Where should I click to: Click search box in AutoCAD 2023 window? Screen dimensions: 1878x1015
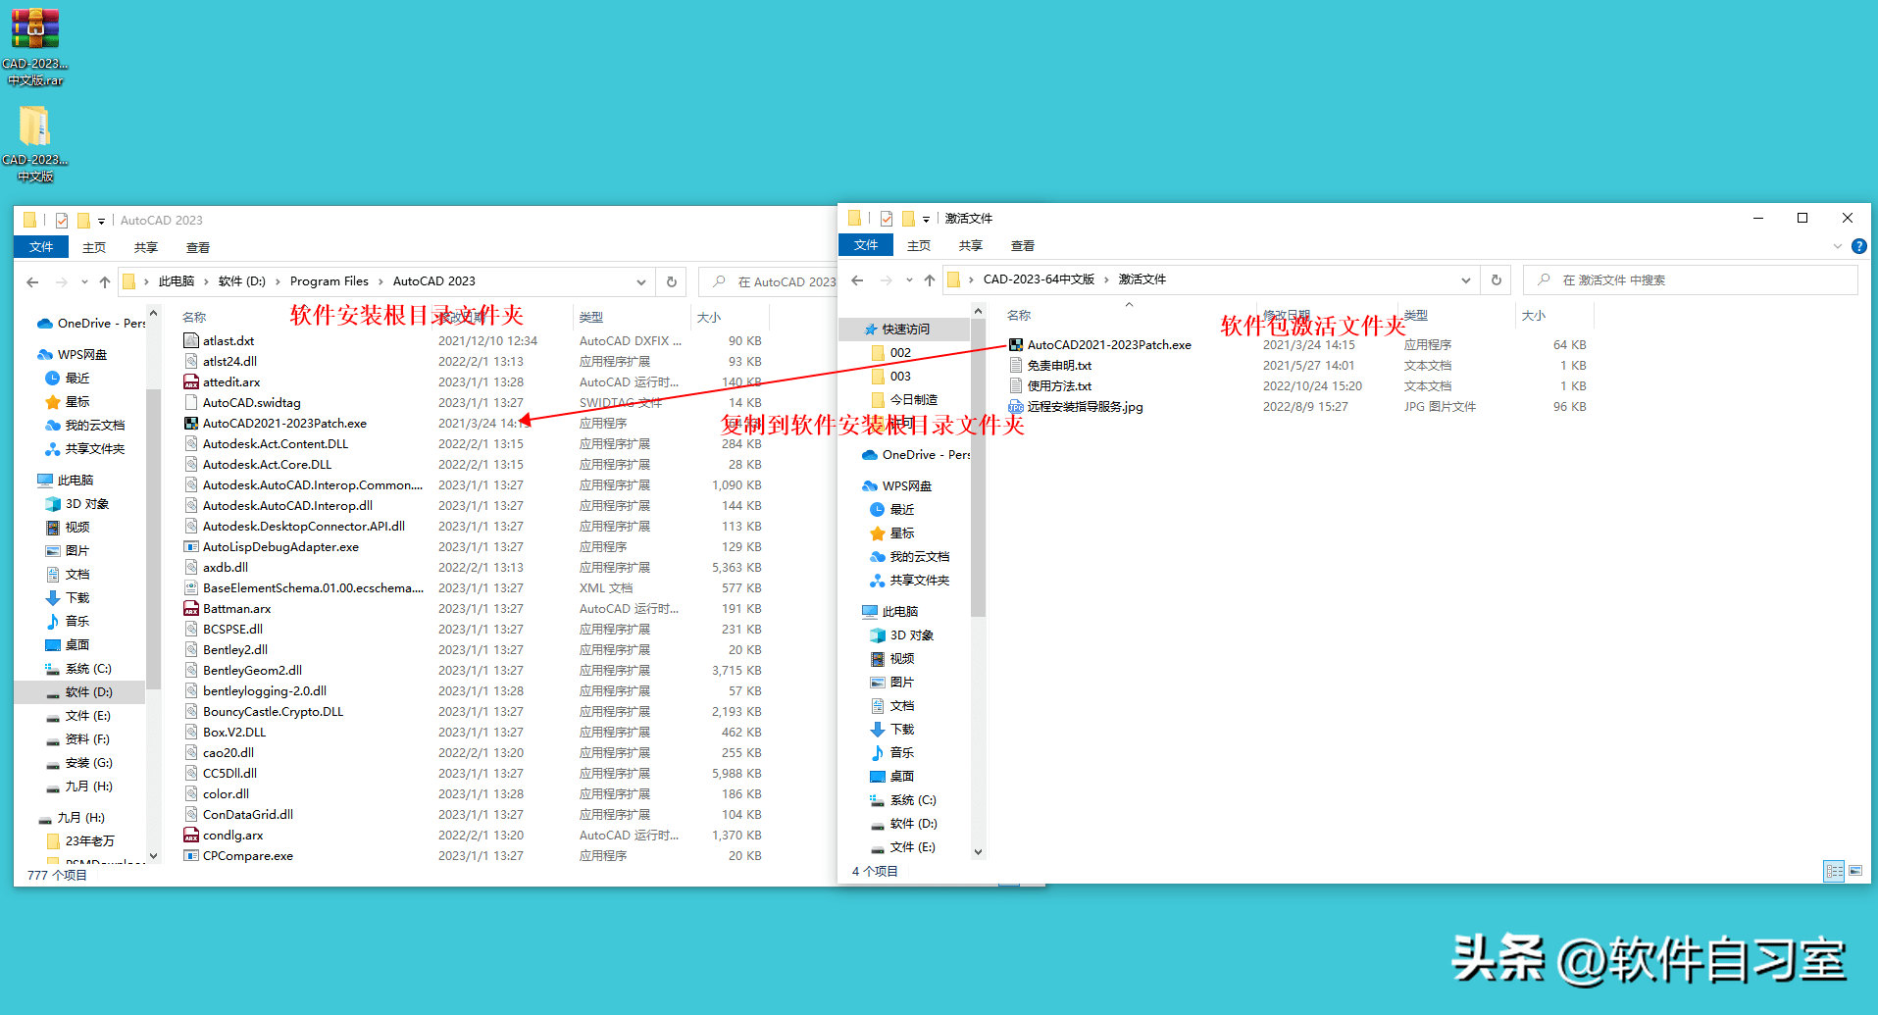pyautogui.click(x=768, y=282)
